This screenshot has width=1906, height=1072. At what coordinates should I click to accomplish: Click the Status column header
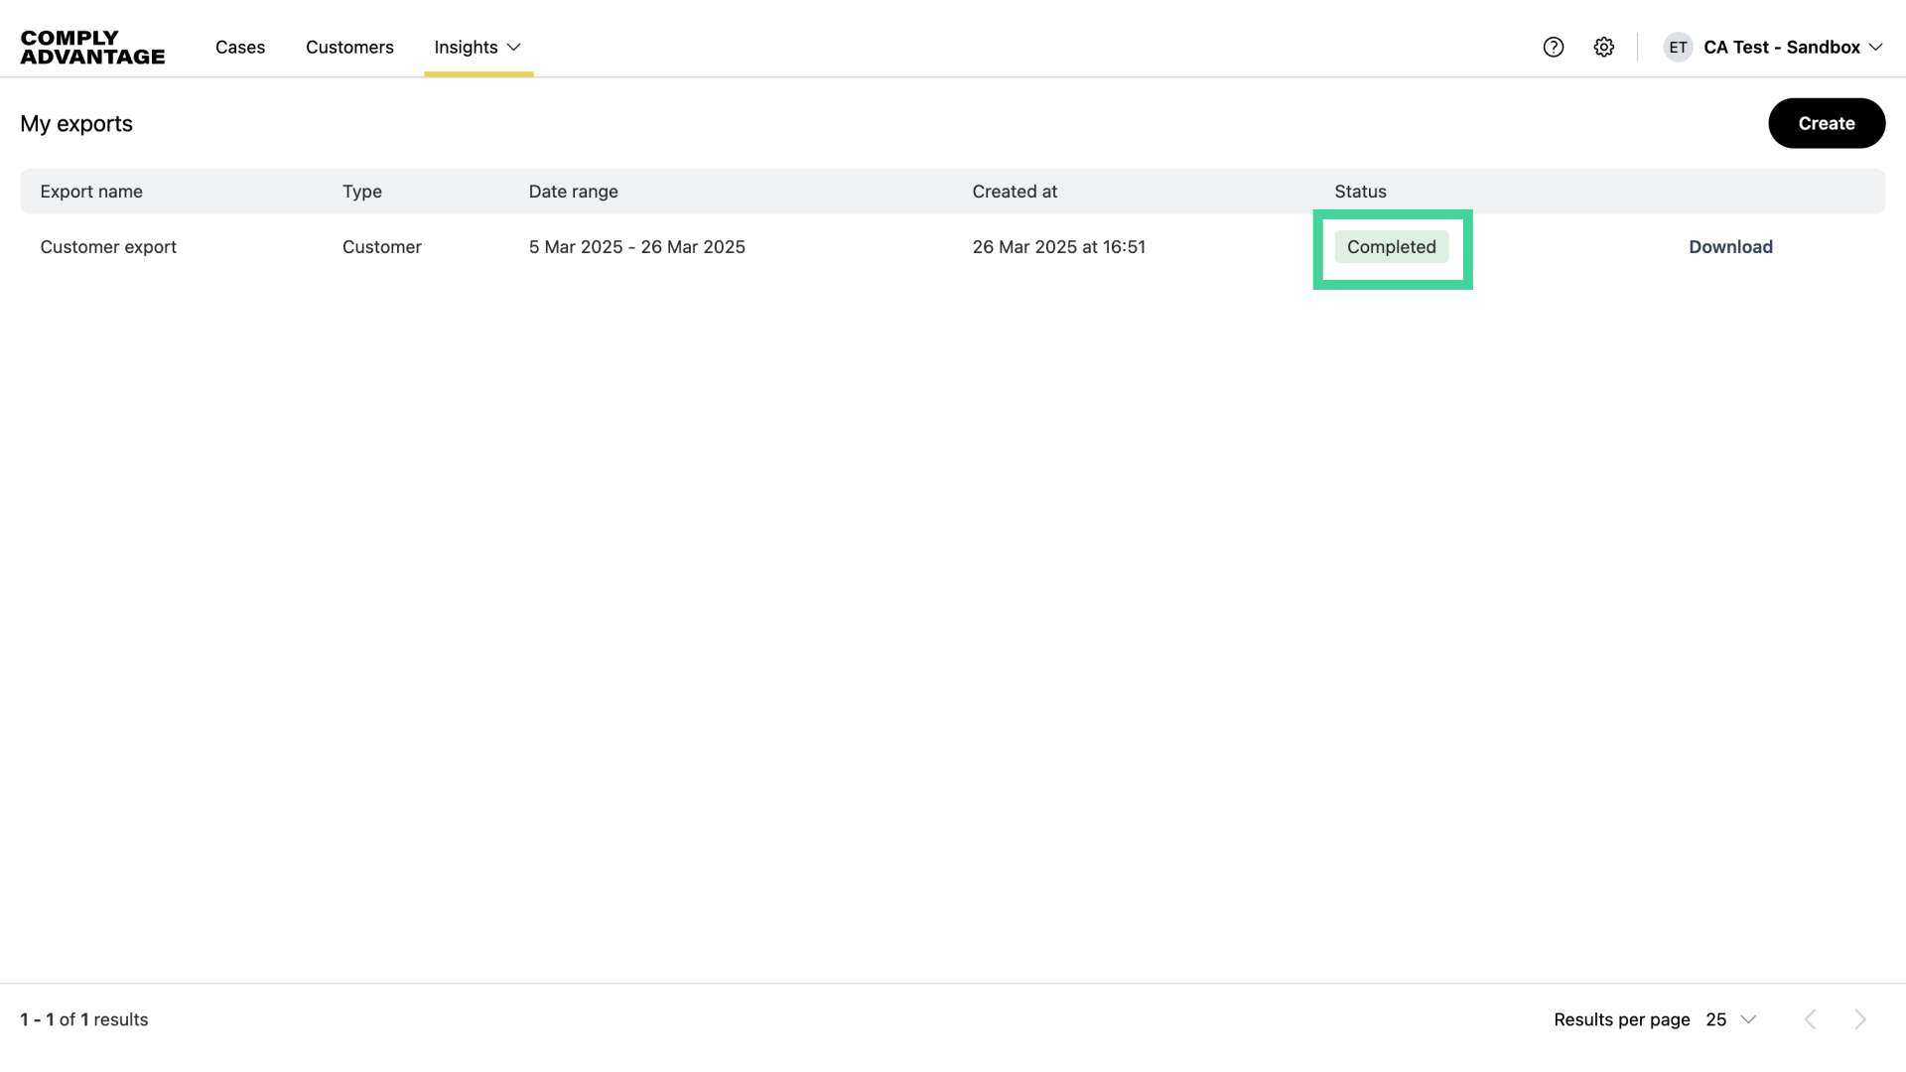point(1360,192)
